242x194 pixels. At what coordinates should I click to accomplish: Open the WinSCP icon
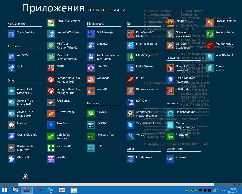(131, 136)
